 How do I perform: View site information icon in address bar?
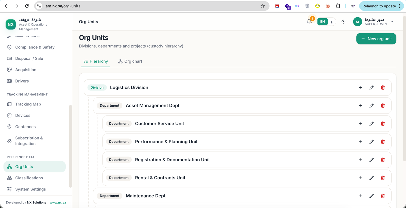tap(39, 6)
